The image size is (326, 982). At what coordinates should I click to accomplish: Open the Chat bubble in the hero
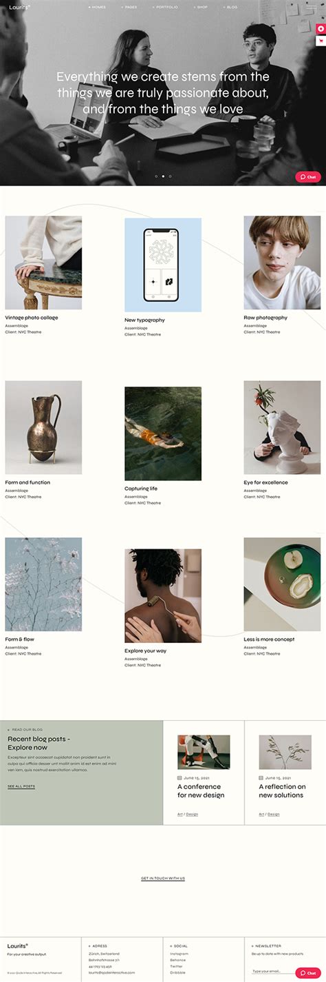pyautogui.click(x=308, y=177)
